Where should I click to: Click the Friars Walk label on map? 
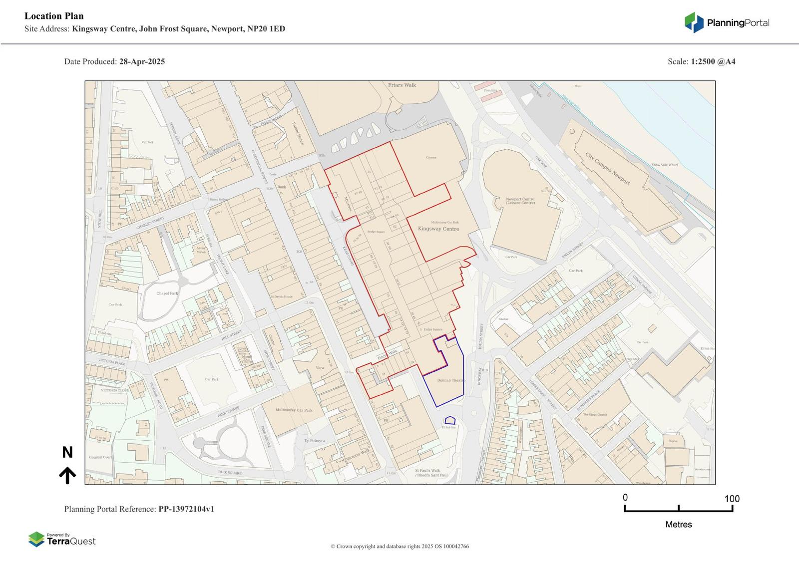point(402,85)
